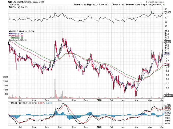
Task: Click the 0.238 histogram tag on right axis
Action: (167, 113)
